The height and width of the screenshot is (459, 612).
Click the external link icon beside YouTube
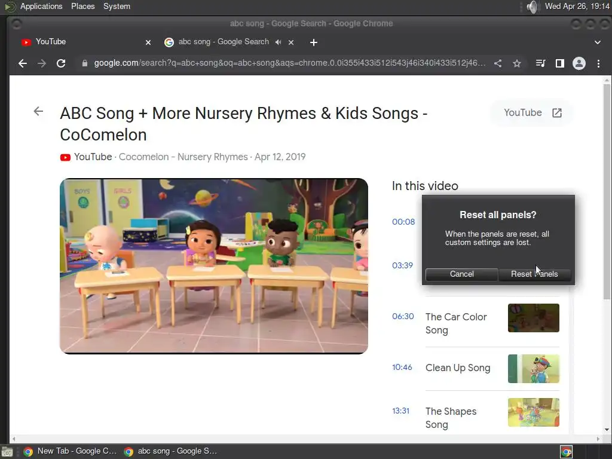(x=557, y=113)
